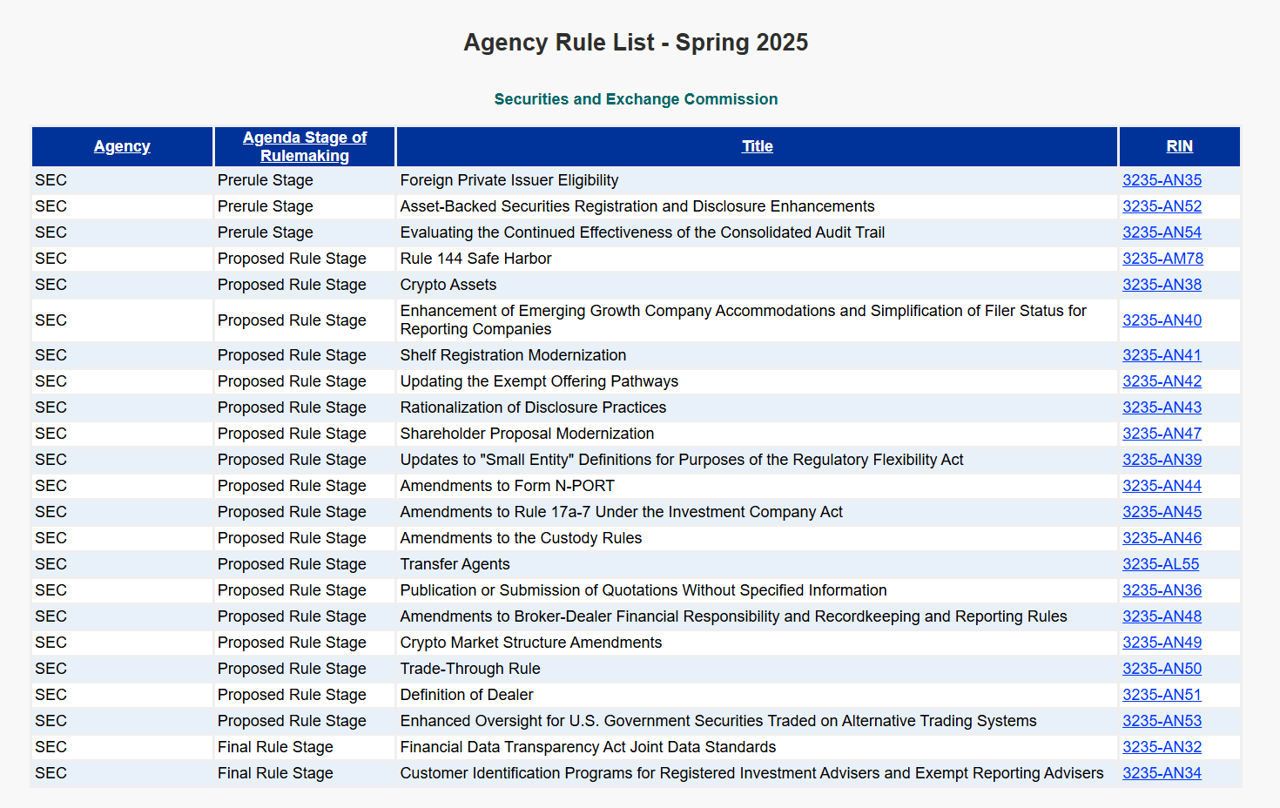Click 'Enhancement of Emerging Growth Company' title
The image size is (1280, 808).
[x=744, y=320]
